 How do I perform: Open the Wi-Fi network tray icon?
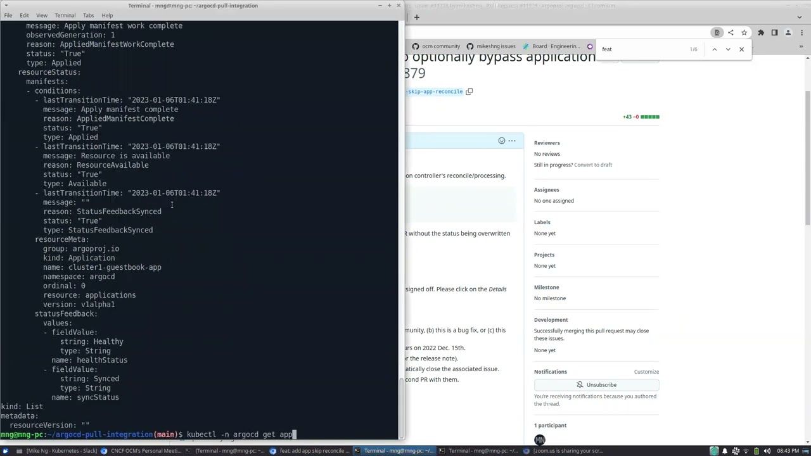tap(746, 451)
